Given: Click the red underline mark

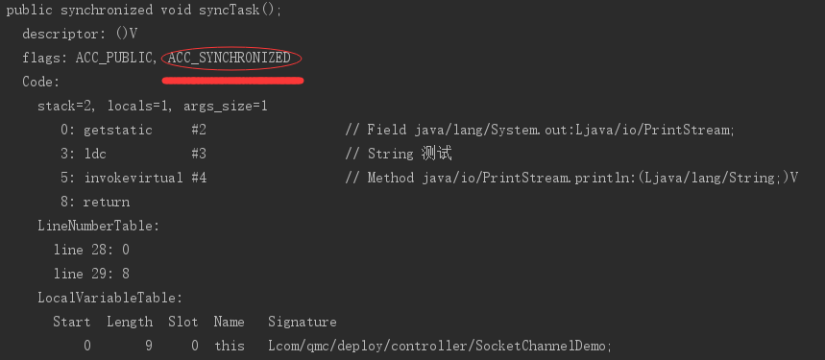Looking at the screenshot, I should (232, 81).
